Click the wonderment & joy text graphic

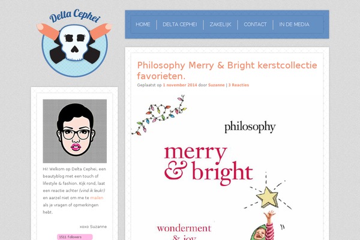coord(184,232)
